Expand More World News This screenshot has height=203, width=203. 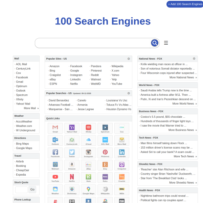(185, 104)
